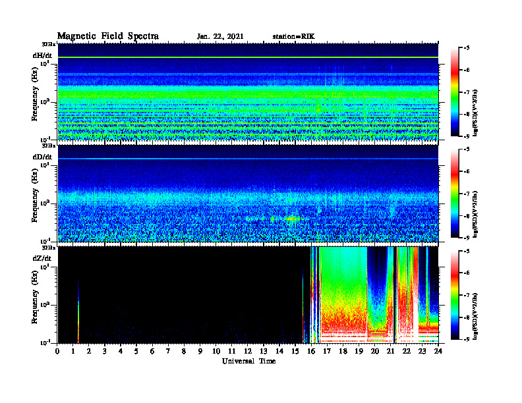Click hour "22" on the time axis
This screenshot has height=403, width=522.
point(407,351)
